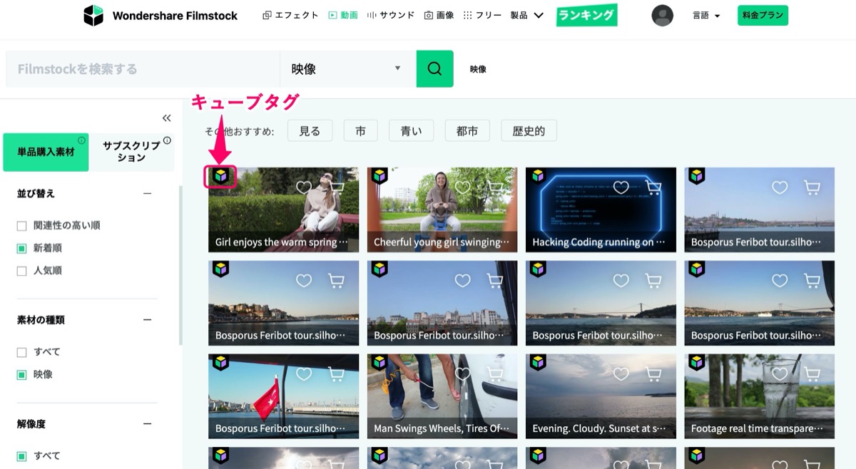856x469 pixels.
Task: Click the info icon on サブスクリプション tab
Action: [x=167, y=140]
